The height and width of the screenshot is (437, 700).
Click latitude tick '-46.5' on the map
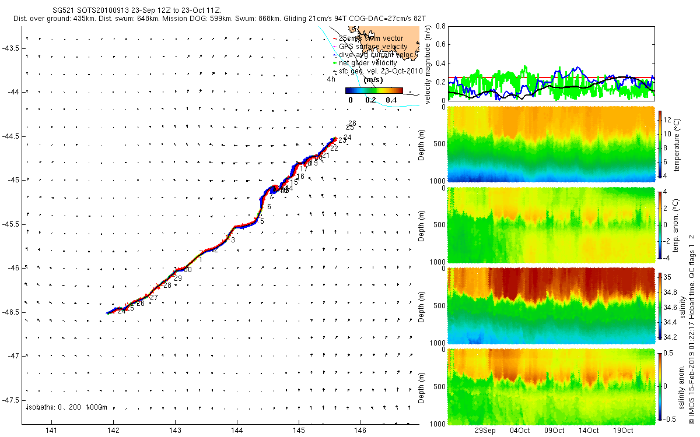tap(11, 312)
